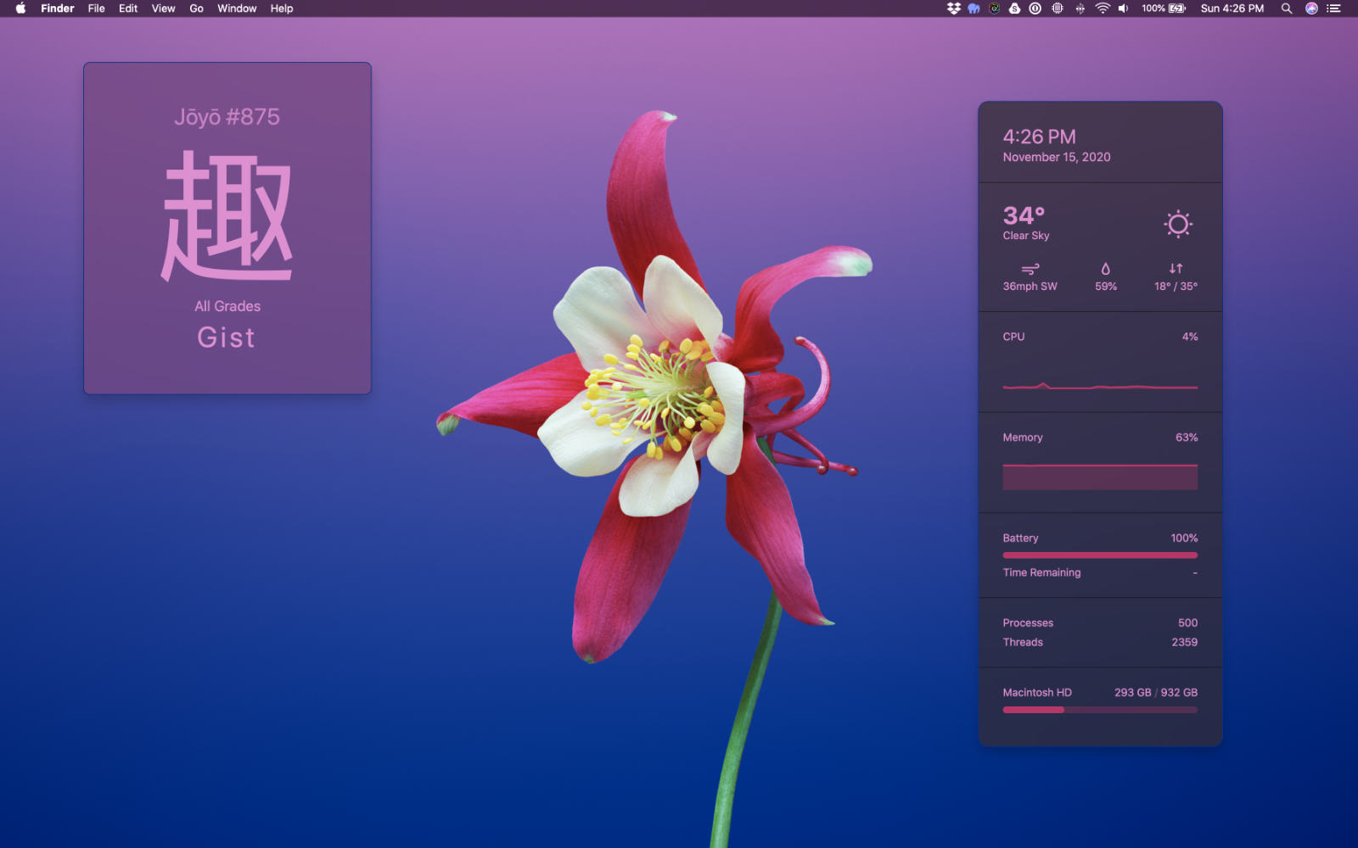Open the File menu
The image size is (1358, 848).
click(97, 8)
